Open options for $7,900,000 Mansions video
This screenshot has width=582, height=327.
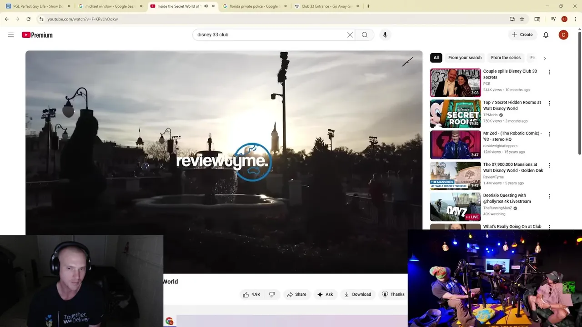pyautogui.click(x=549, y=165)
